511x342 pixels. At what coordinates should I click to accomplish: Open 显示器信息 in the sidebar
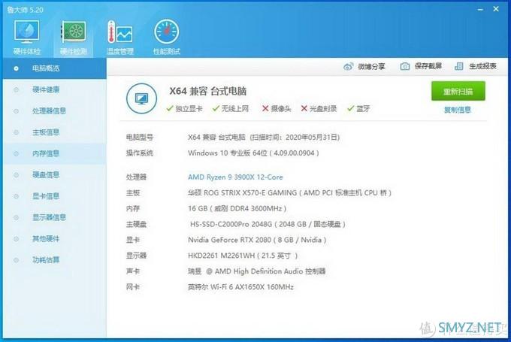click(54, 217)
